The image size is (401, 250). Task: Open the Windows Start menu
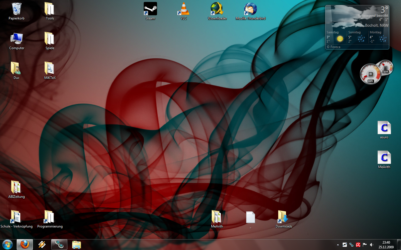click(8, 244)
